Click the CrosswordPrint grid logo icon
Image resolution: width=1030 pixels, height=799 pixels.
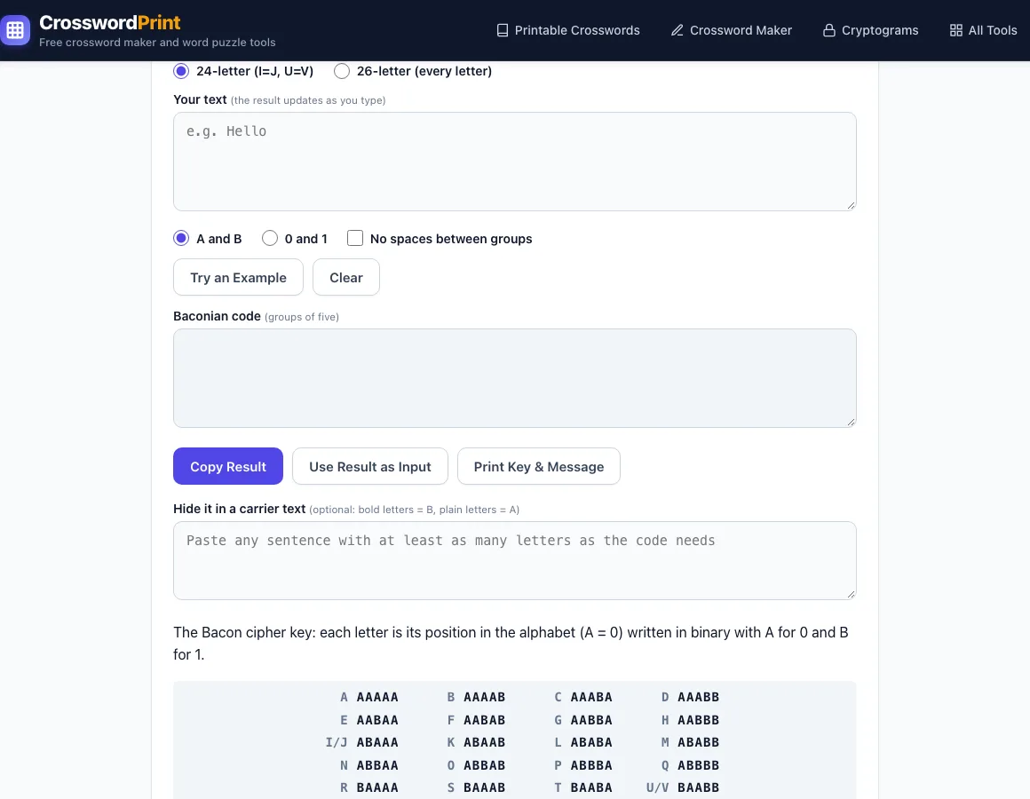point(15,30)
